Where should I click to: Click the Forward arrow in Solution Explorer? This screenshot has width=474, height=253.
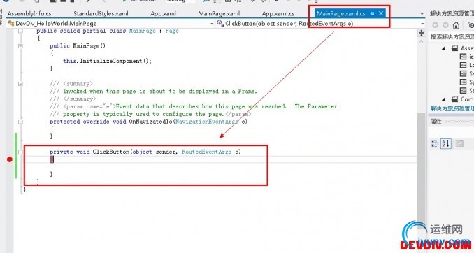445,25
